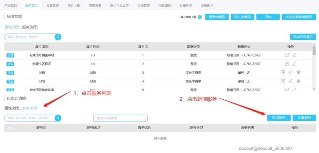
Task: Click the 导入模板下载 text link
Action: [x=188, y=17]
